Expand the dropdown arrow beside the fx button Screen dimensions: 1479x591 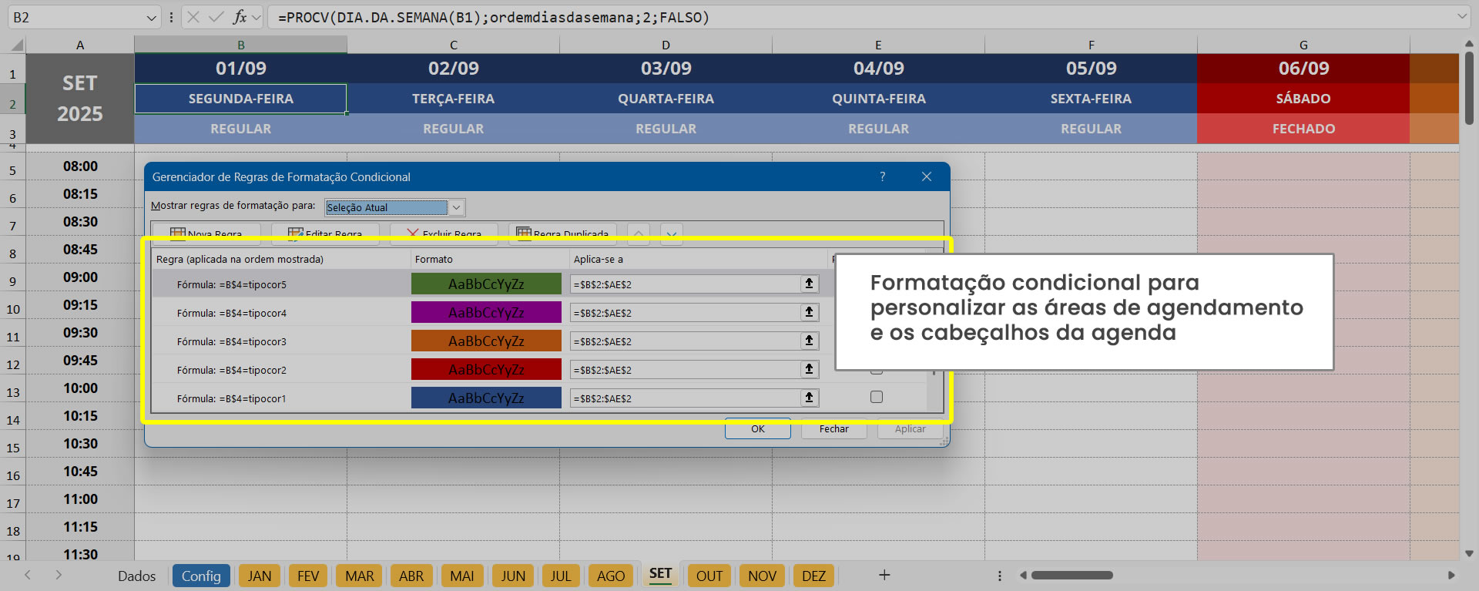(x=257, y=17)
